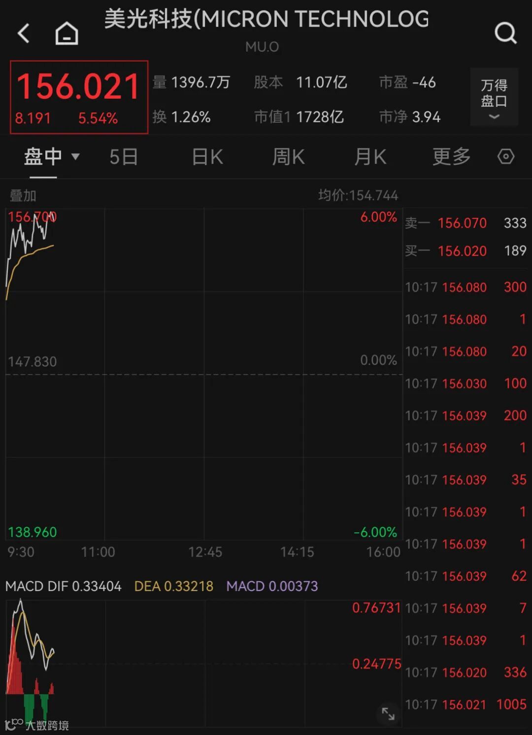This screenshot has width=532, height=735.
Task: Click the 5.54% change percentage
Action: click(98, 118)
